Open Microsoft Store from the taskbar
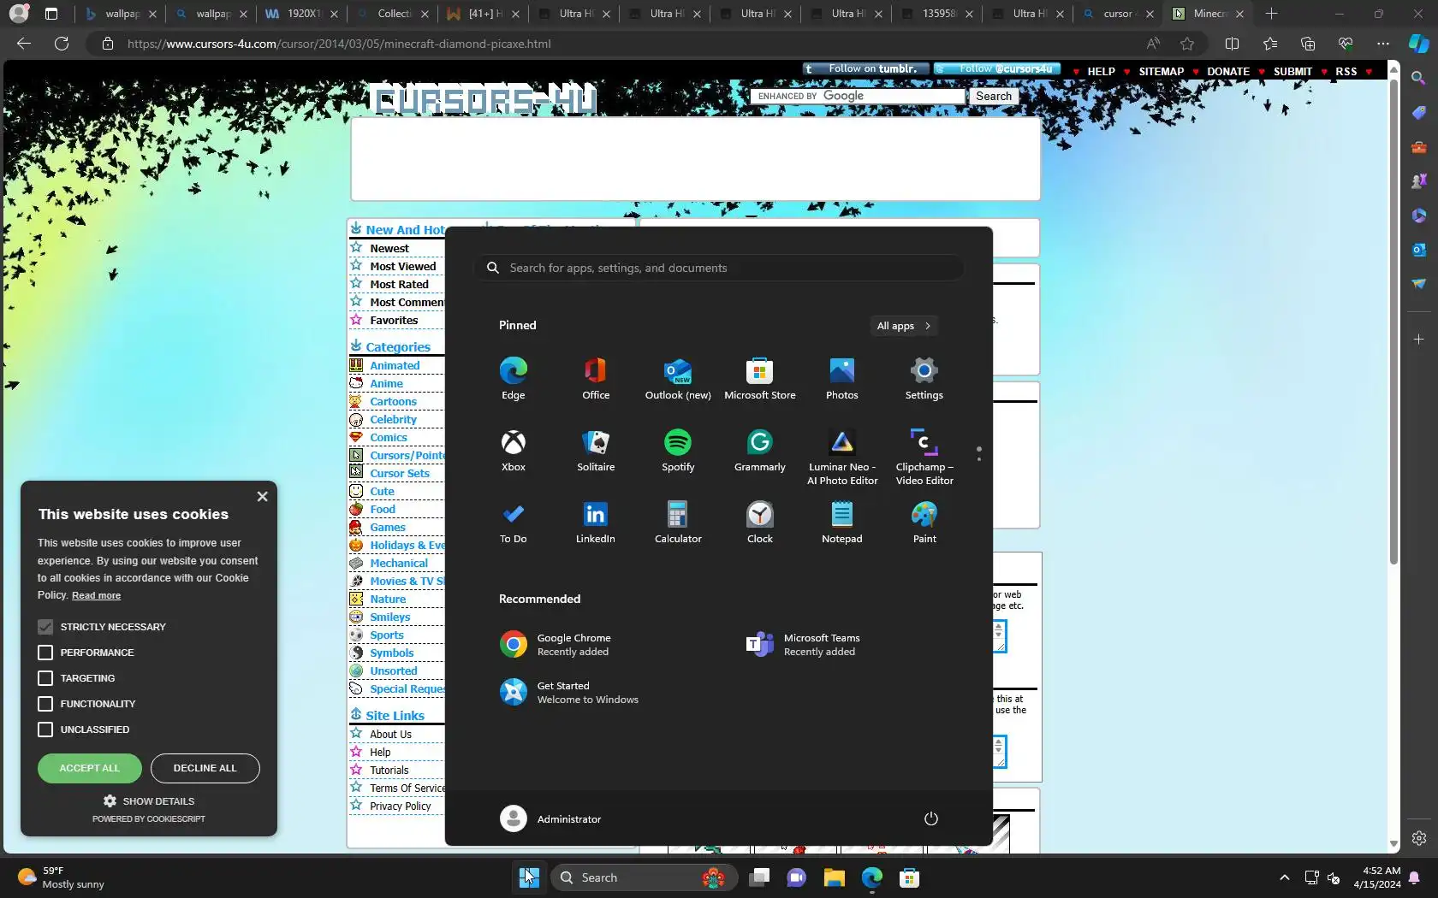The width and height of the screenshot is (1438, 898). tap(909, 877)
